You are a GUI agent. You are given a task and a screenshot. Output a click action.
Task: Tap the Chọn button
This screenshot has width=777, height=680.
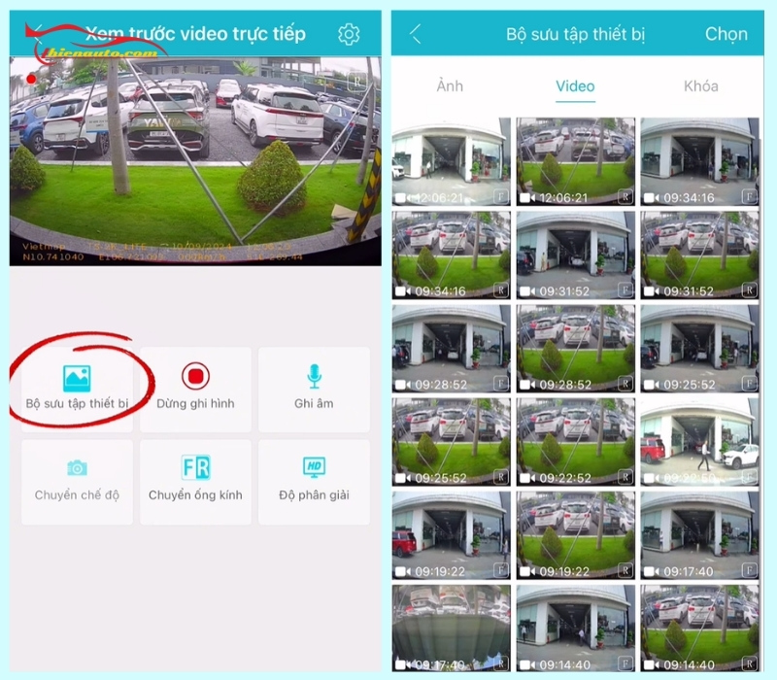tap(726, 34)
